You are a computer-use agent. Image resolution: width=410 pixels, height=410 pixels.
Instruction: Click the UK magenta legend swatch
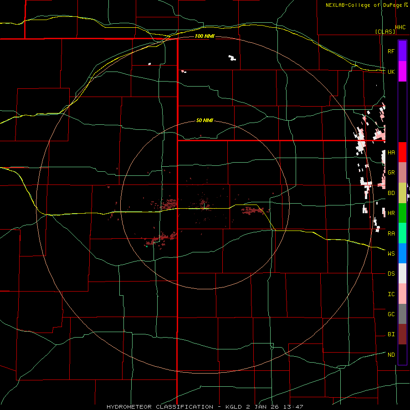pyautogui.click(x=402, y=72)
